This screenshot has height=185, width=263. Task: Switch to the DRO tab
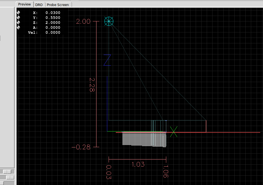point(39,5)
